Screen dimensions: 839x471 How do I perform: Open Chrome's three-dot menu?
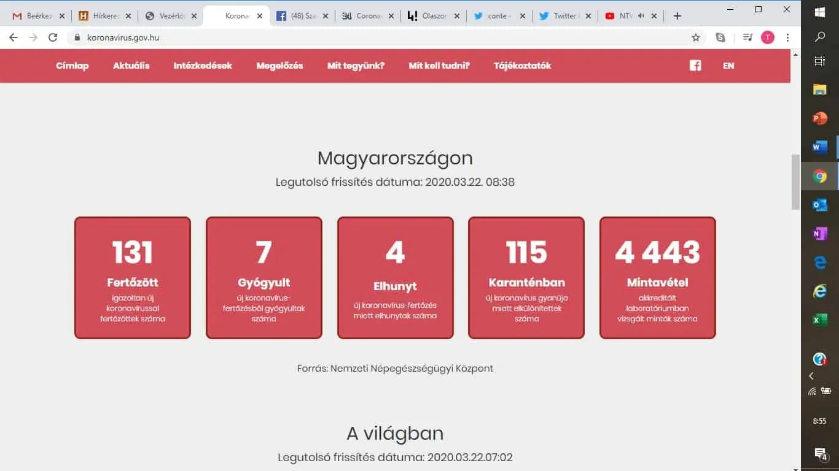(x=787, y=37)
